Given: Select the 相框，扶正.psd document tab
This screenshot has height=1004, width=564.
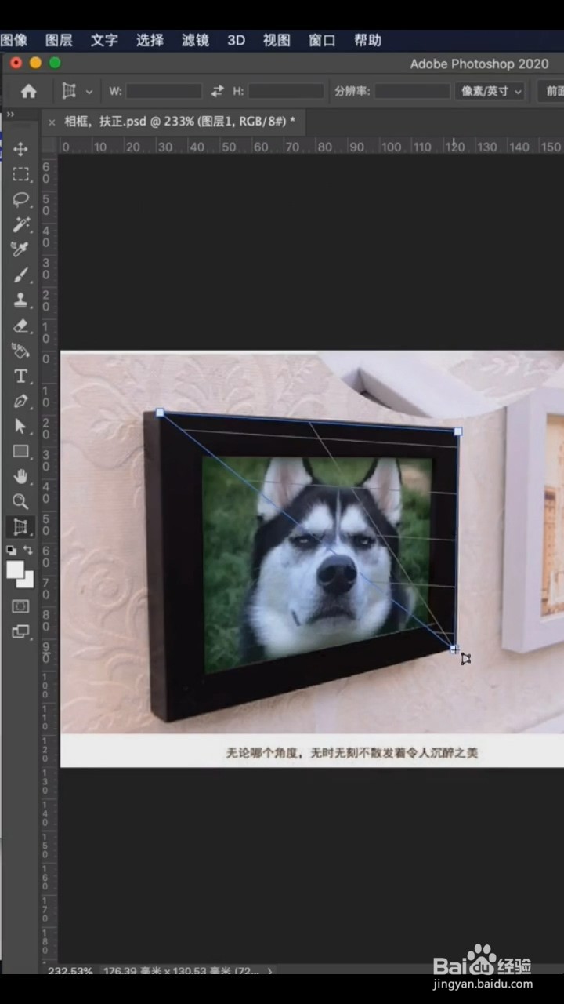Looking at the screenshot, I should coord(179,122).
